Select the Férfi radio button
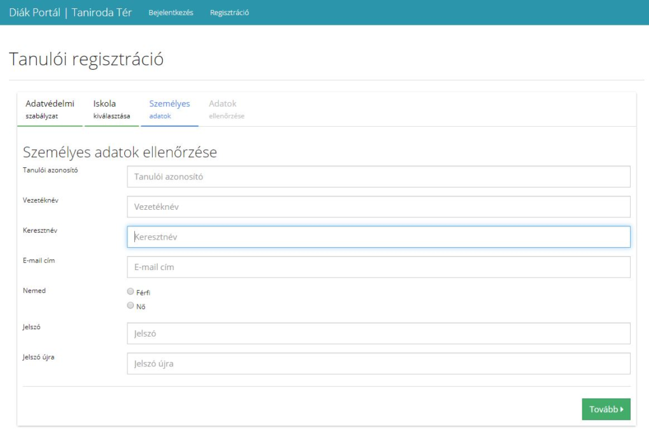This screenshot has width=649, height=438. click(131, 292)
